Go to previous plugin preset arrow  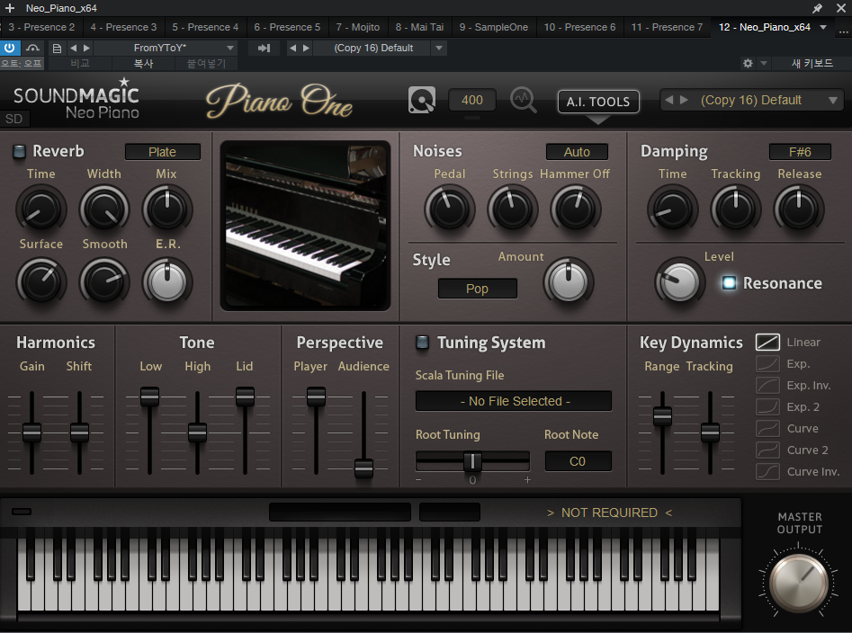669,101
